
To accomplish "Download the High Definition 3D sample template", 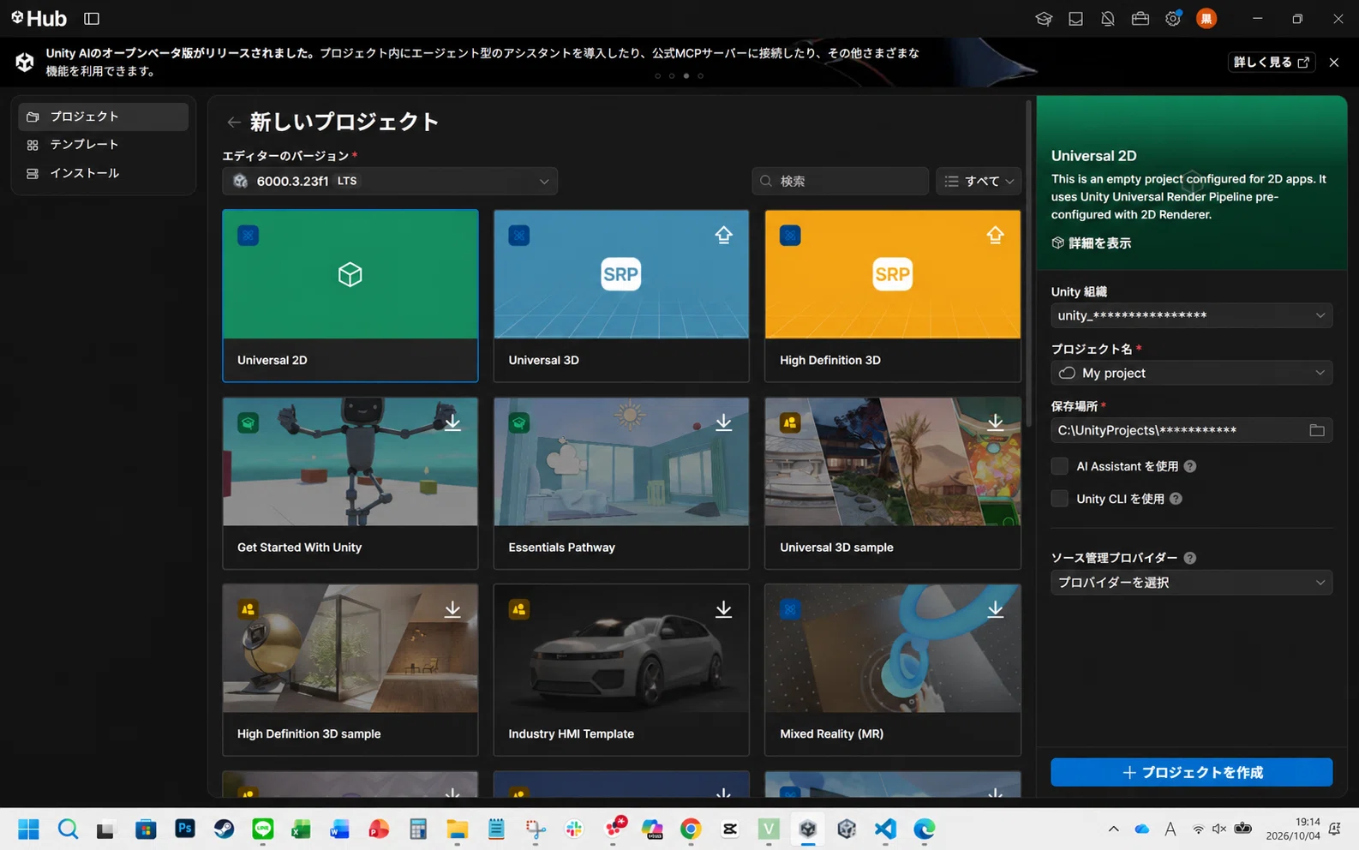I will (x=452, y=609).
